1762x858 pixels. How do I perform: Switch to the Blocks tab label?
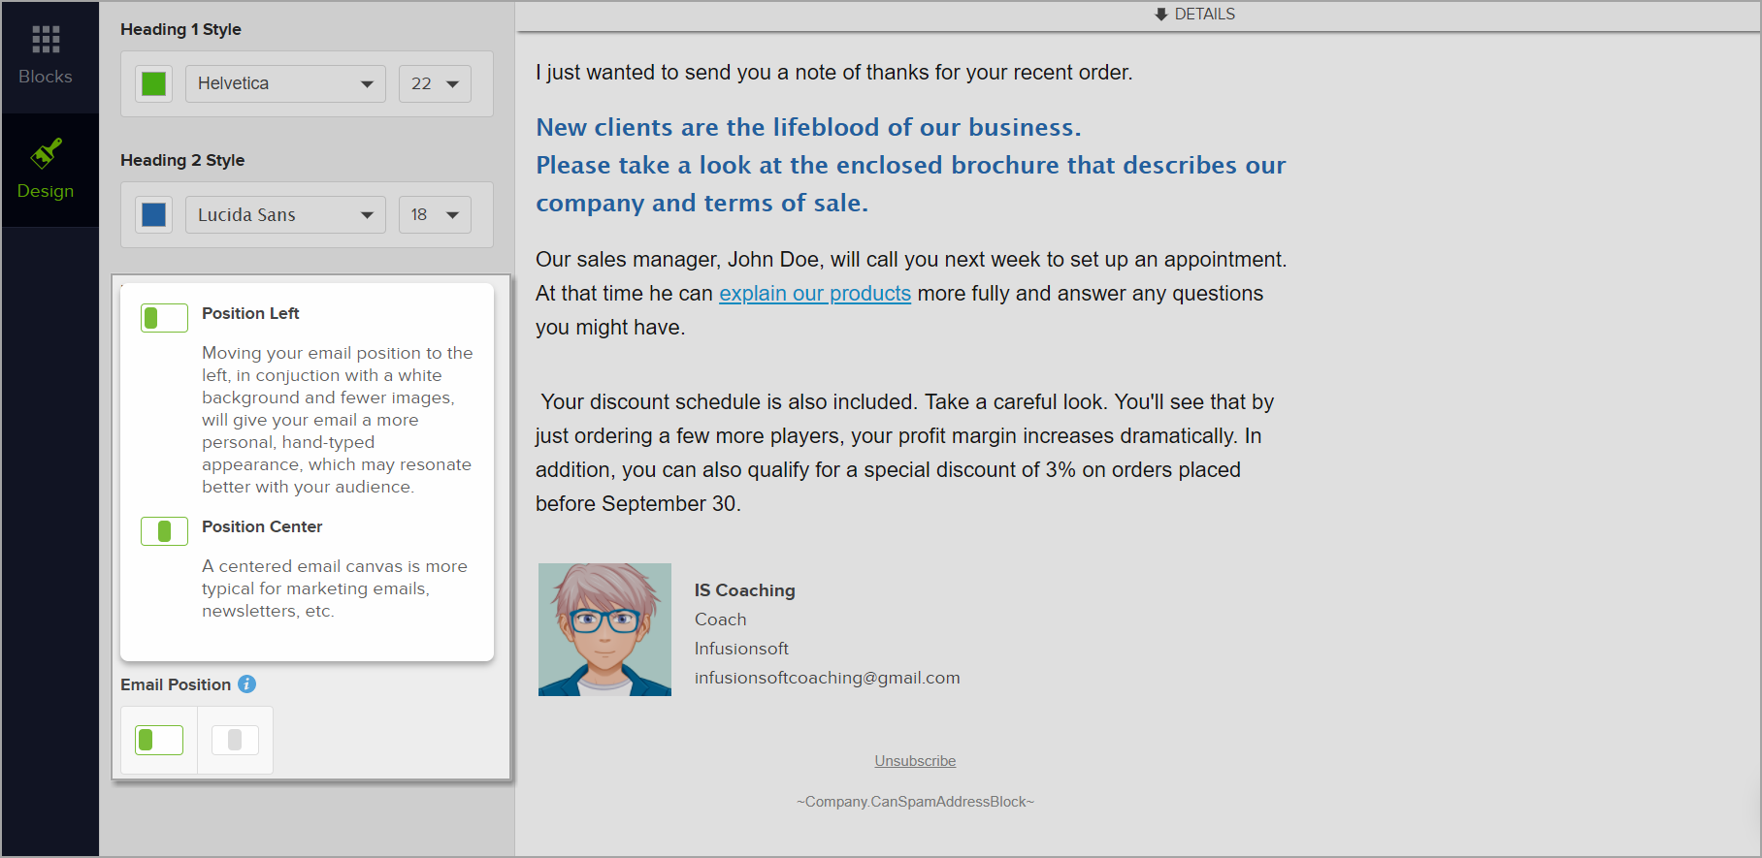[46, 77]
